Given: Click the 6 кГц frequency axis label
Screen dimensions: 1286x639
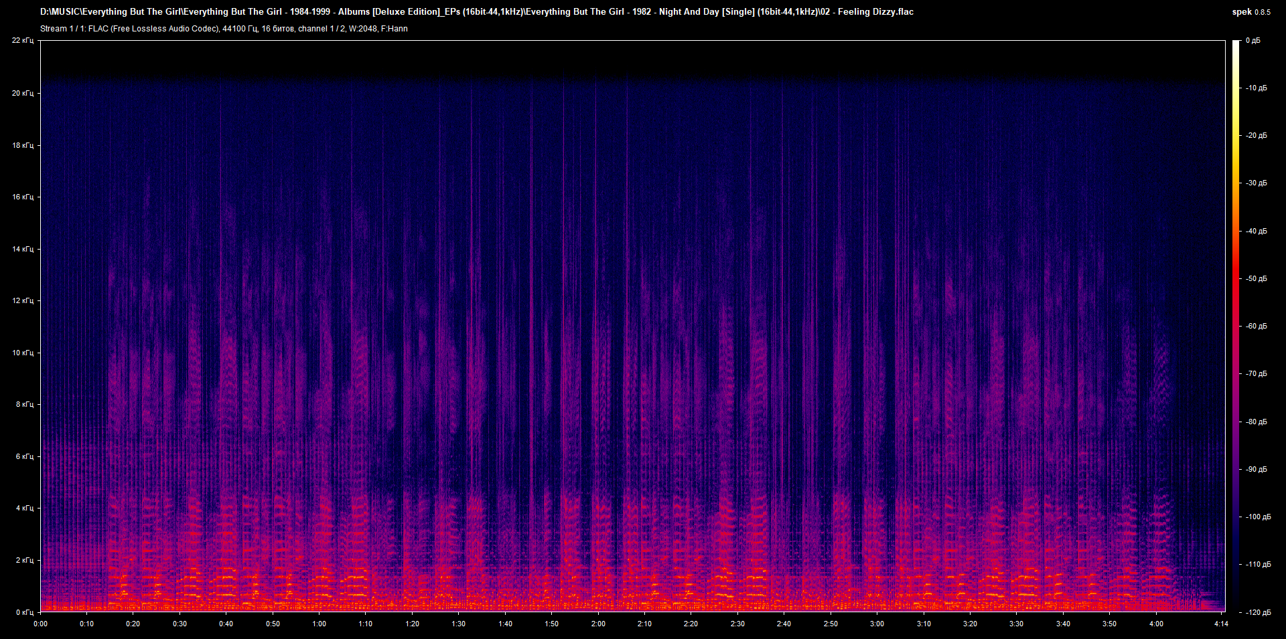Looking at the screenshot, I should coord(25,456).
